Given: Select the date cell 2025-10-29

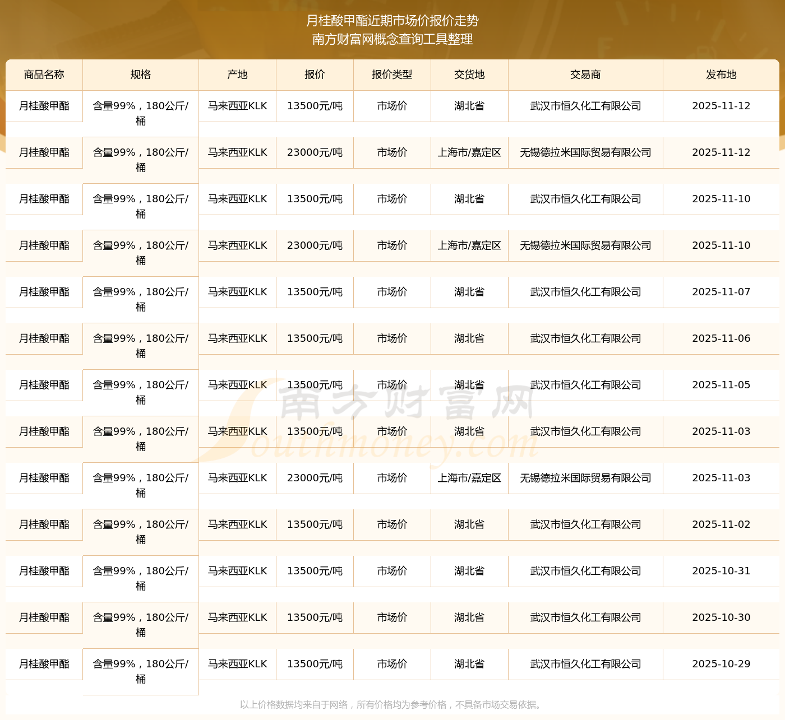Looking at the screenshot, I should click(721, 664).
